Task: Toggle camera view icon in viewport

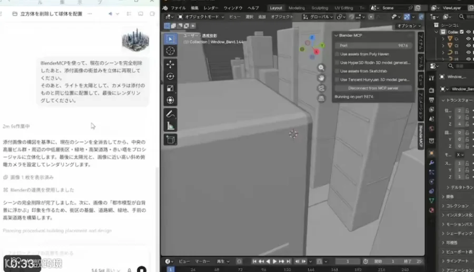Action: pos(321,88)
